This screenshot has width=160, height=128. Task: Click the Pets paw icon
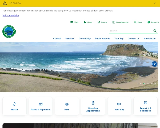[x=67, y=104]
